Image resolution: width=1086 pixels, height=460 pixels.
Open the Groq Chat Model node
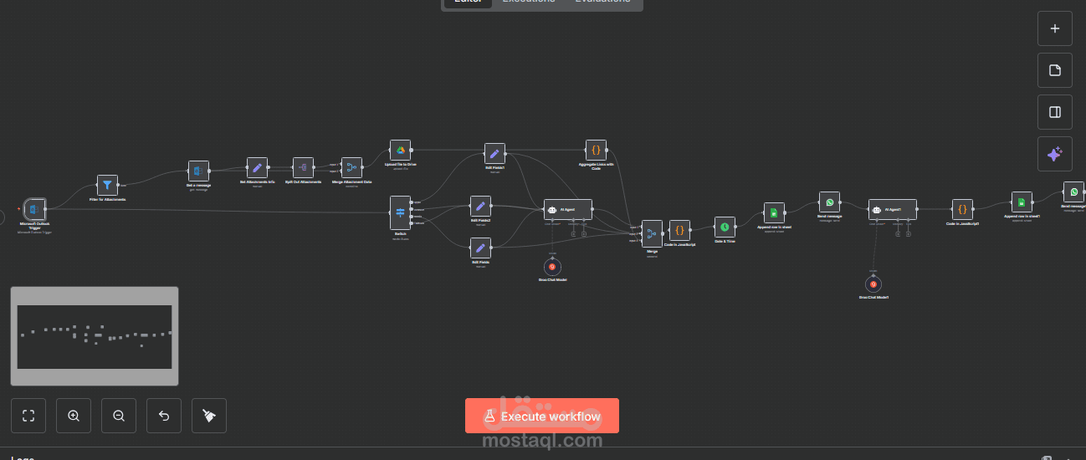551,266
